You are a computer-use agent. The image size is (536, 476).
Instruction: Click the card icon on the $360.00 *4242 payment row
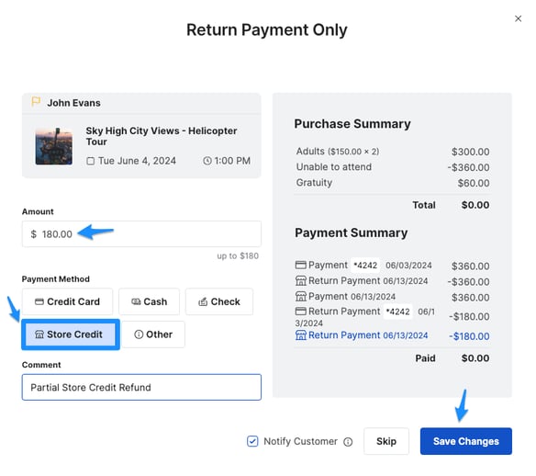tap(300, 265)
